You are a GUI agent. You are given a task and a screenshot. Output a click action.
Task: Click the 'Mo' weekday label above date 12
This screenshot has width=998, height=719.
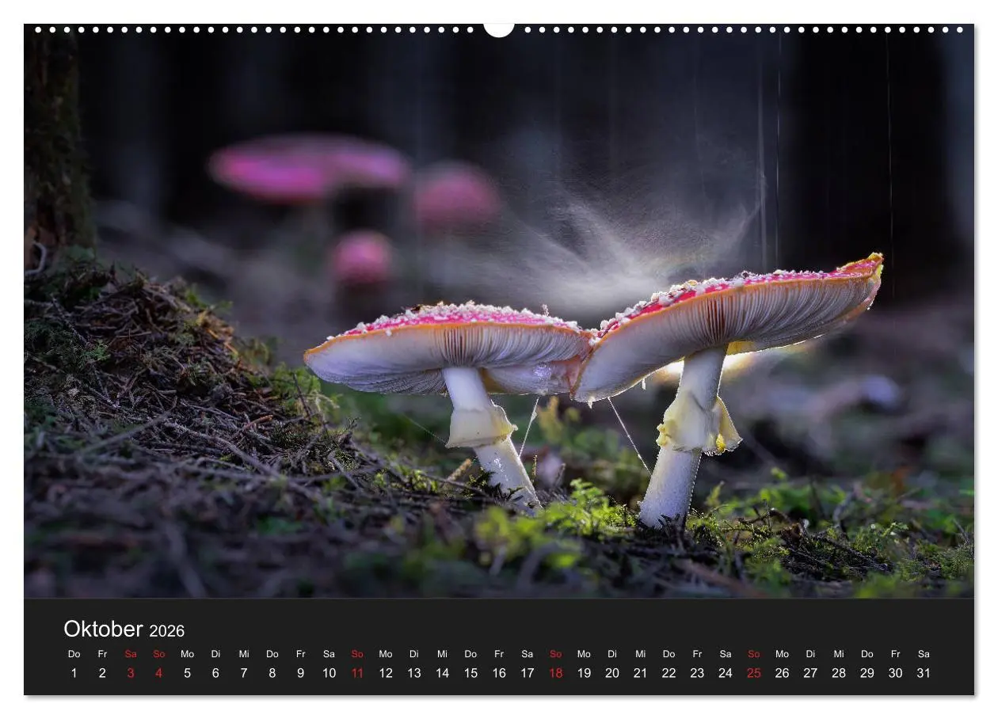(x=386, y=654)
